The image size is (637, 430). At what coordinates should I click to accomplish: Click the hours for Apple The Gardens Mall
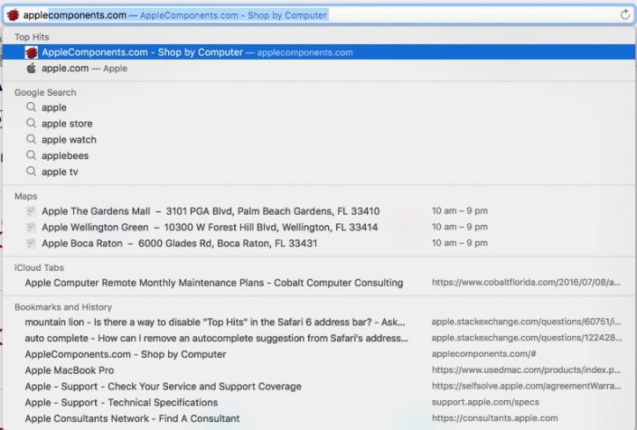[x=460, y=210]
